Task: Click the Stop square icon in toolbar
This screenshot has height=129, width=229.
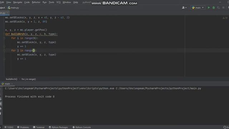Action: 223,8
